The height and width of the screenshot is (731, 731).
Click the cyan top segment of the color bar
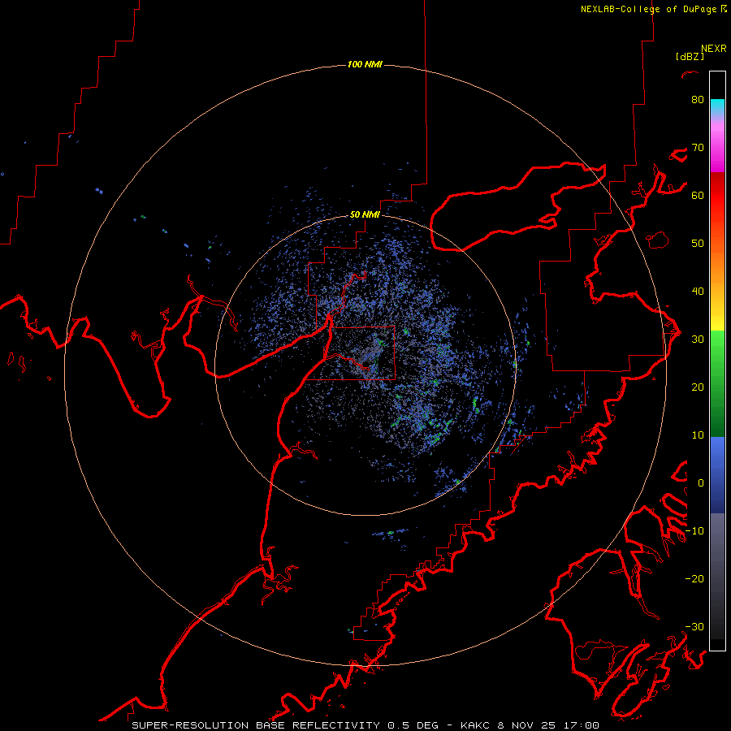coord(717,105)
